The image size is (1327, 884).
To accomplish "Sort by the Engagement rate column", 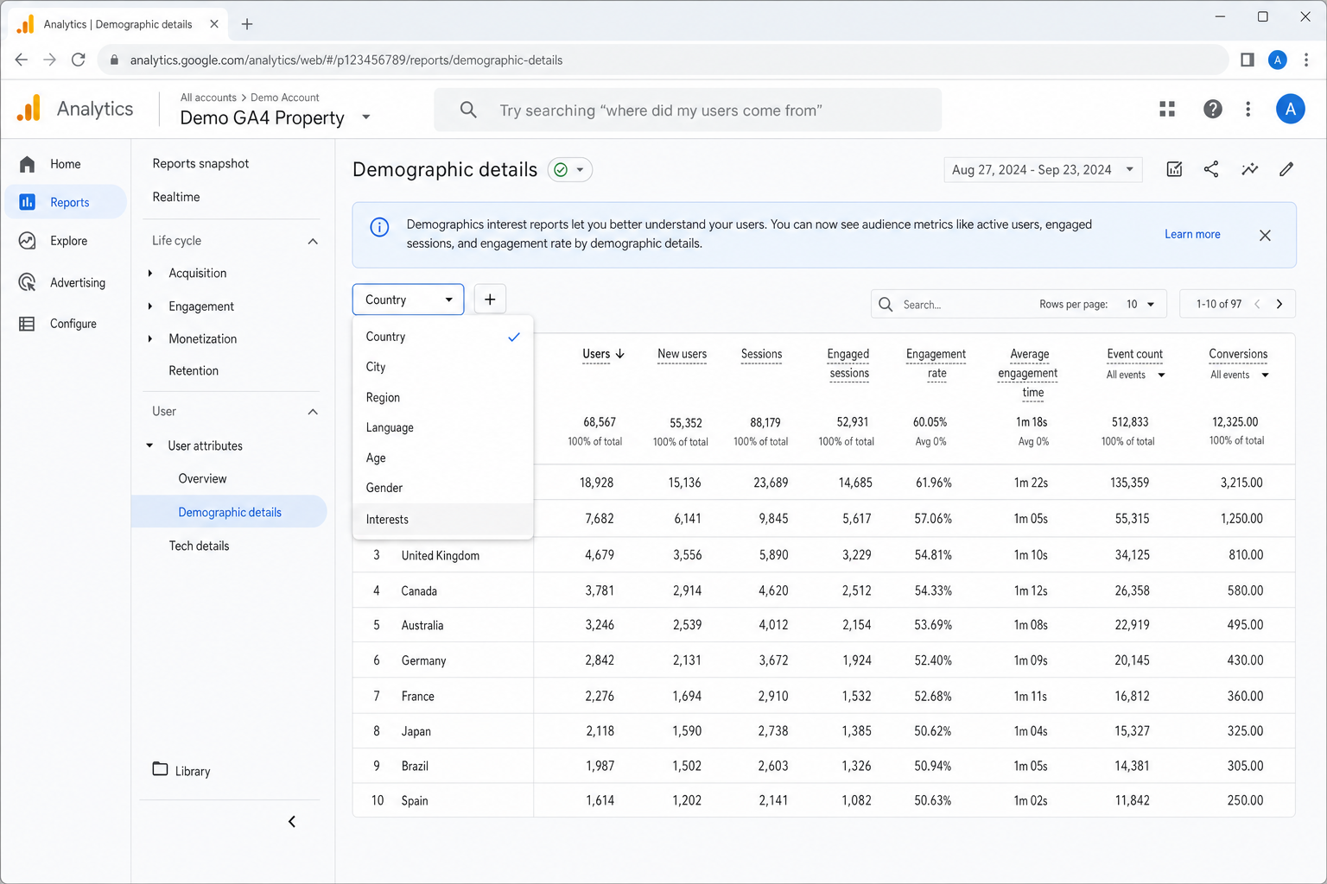I will point(936,363).
